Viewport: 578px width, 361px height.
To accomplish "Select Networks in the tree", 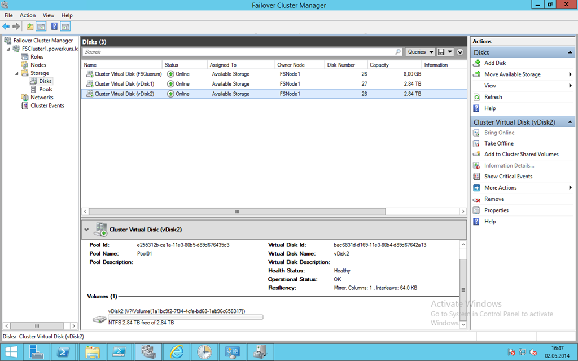I will tap(42, 98).
